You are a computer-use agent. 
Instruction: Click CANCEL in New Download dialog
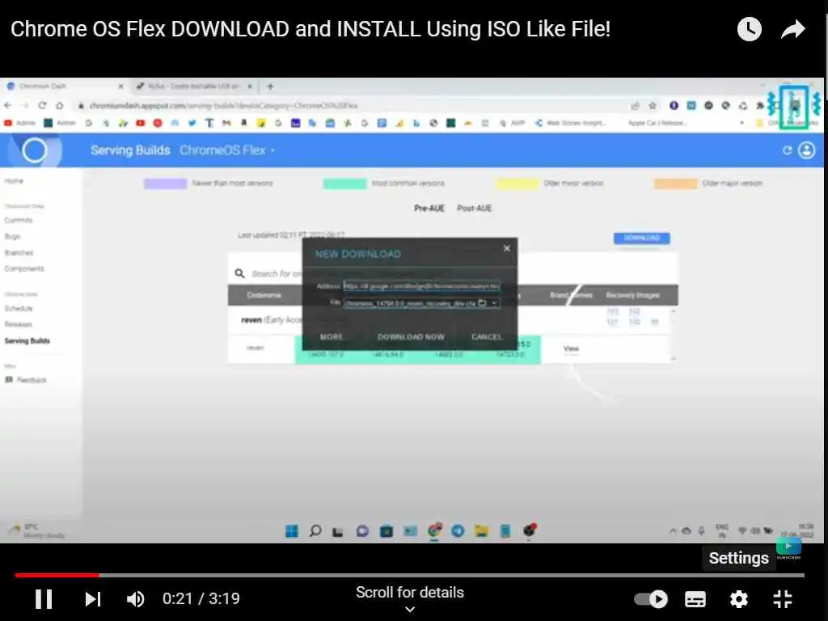click(486, 336)
